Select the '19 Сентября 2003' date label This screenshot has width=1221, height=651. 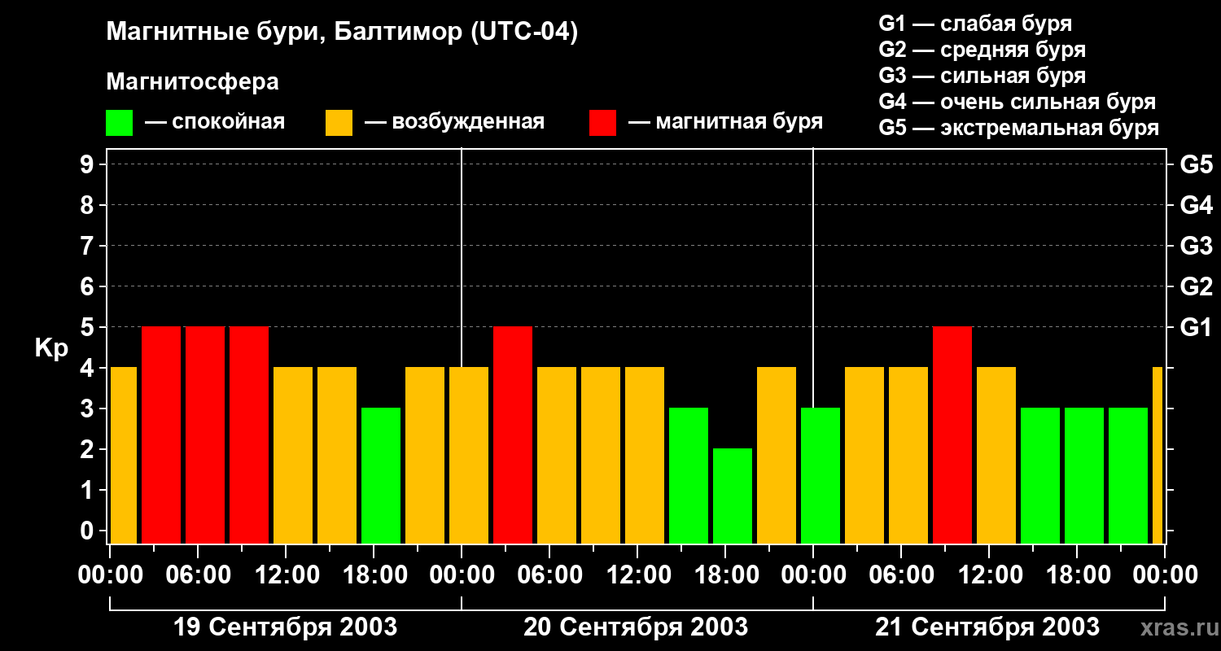pos(286,627)
